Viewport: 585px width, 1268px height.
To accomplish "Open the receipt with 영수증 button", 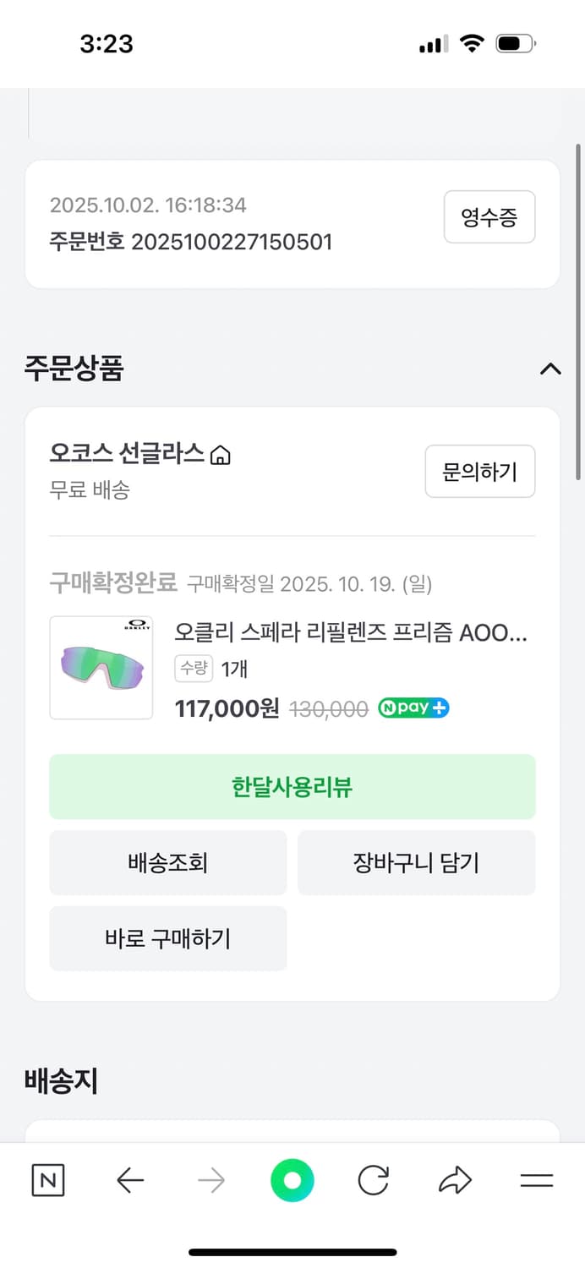I will point(489,217).
